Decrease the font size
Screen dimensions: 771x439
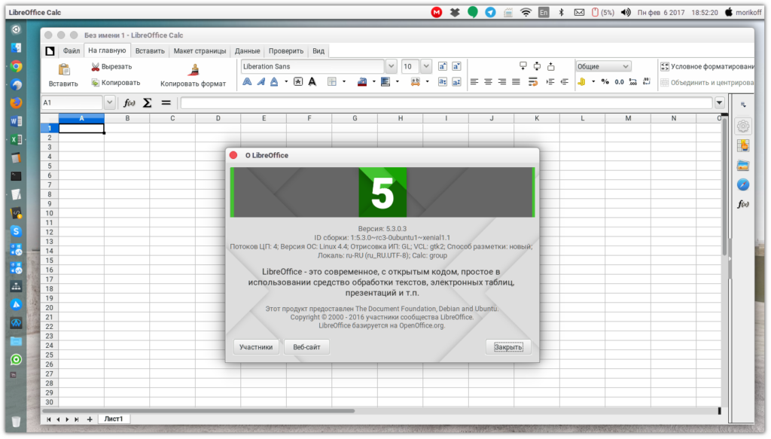tap(456, 66)
